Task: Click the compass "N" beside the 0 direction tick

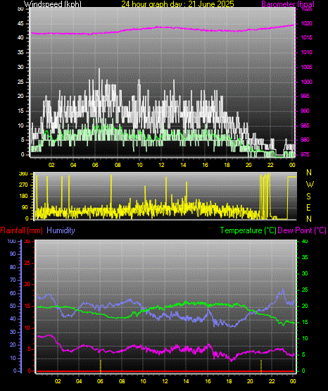Action: [x=309, y=219]
